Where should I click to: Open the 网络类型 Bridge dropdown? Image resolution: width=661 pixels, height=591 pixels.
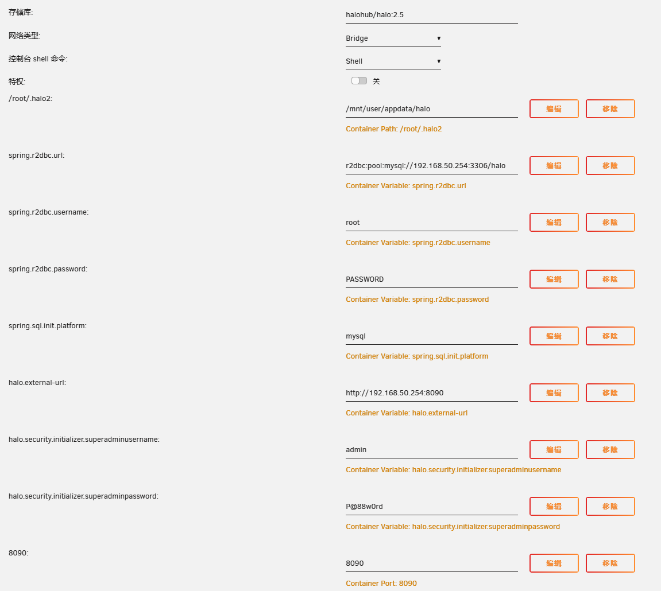coord(393,38)
